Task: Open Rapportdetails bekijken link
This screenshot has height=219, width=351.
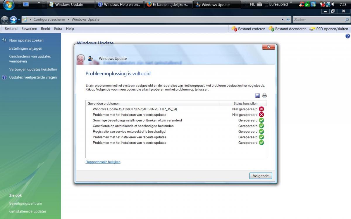Action: 103,162
